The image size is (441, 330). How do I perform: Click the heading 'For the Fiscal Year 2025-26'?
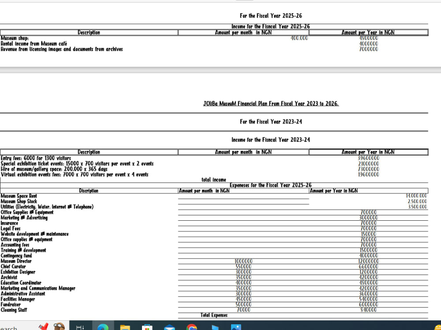[x=271, y=16]
